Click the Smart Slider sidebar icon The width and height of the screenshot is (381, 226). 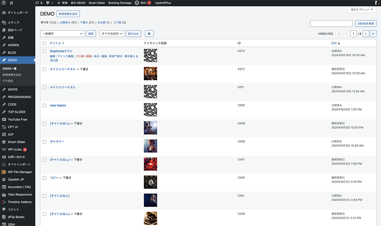click(x=4, y=142)
